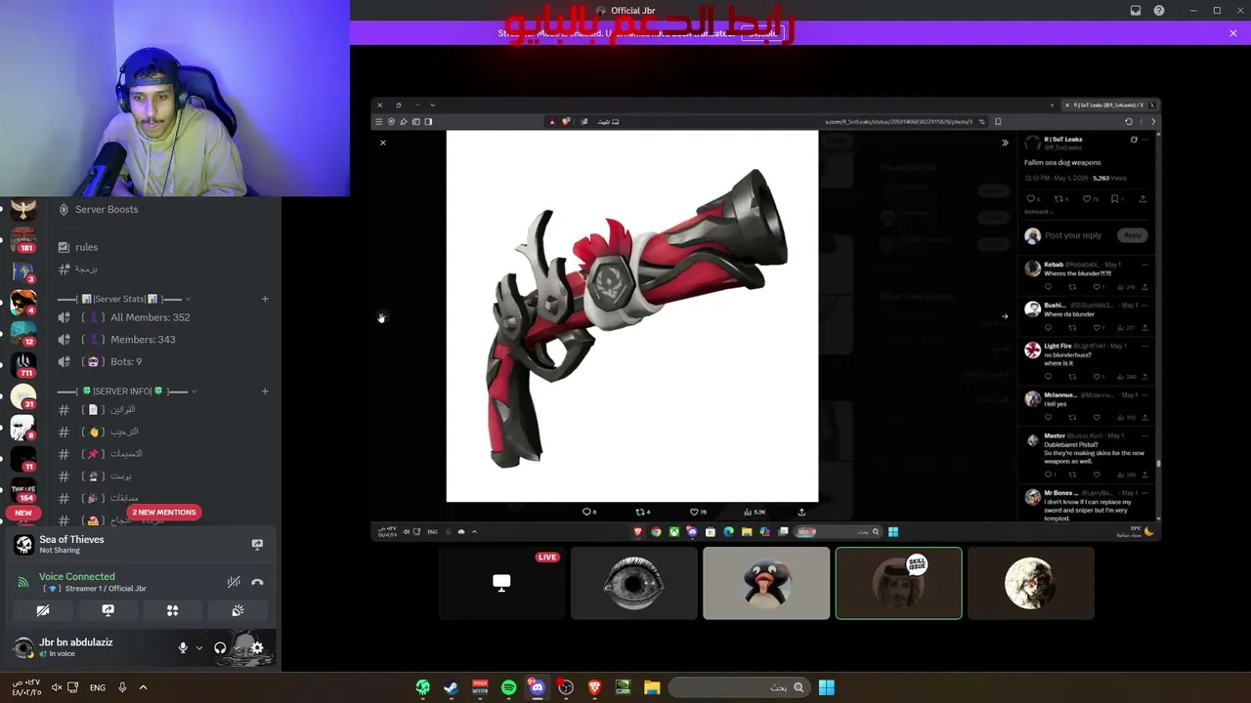This screenshot has height=703, width=1251.
Task: Click the Share Your Screen button
Action: pos(108,610)
